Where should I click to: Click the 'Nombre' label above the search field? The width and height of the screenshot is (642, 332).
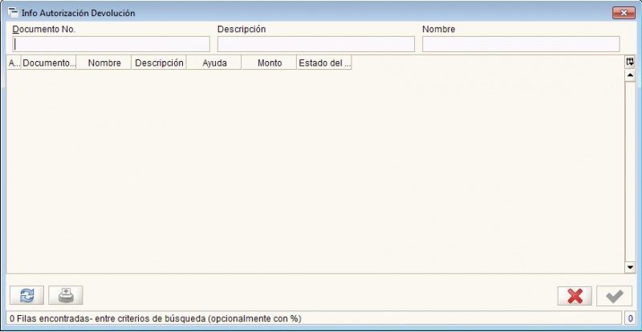pyautogui.click(x=438, y=30)
